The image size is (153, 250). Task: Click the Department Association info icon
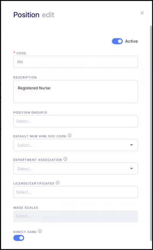point(65,159)
